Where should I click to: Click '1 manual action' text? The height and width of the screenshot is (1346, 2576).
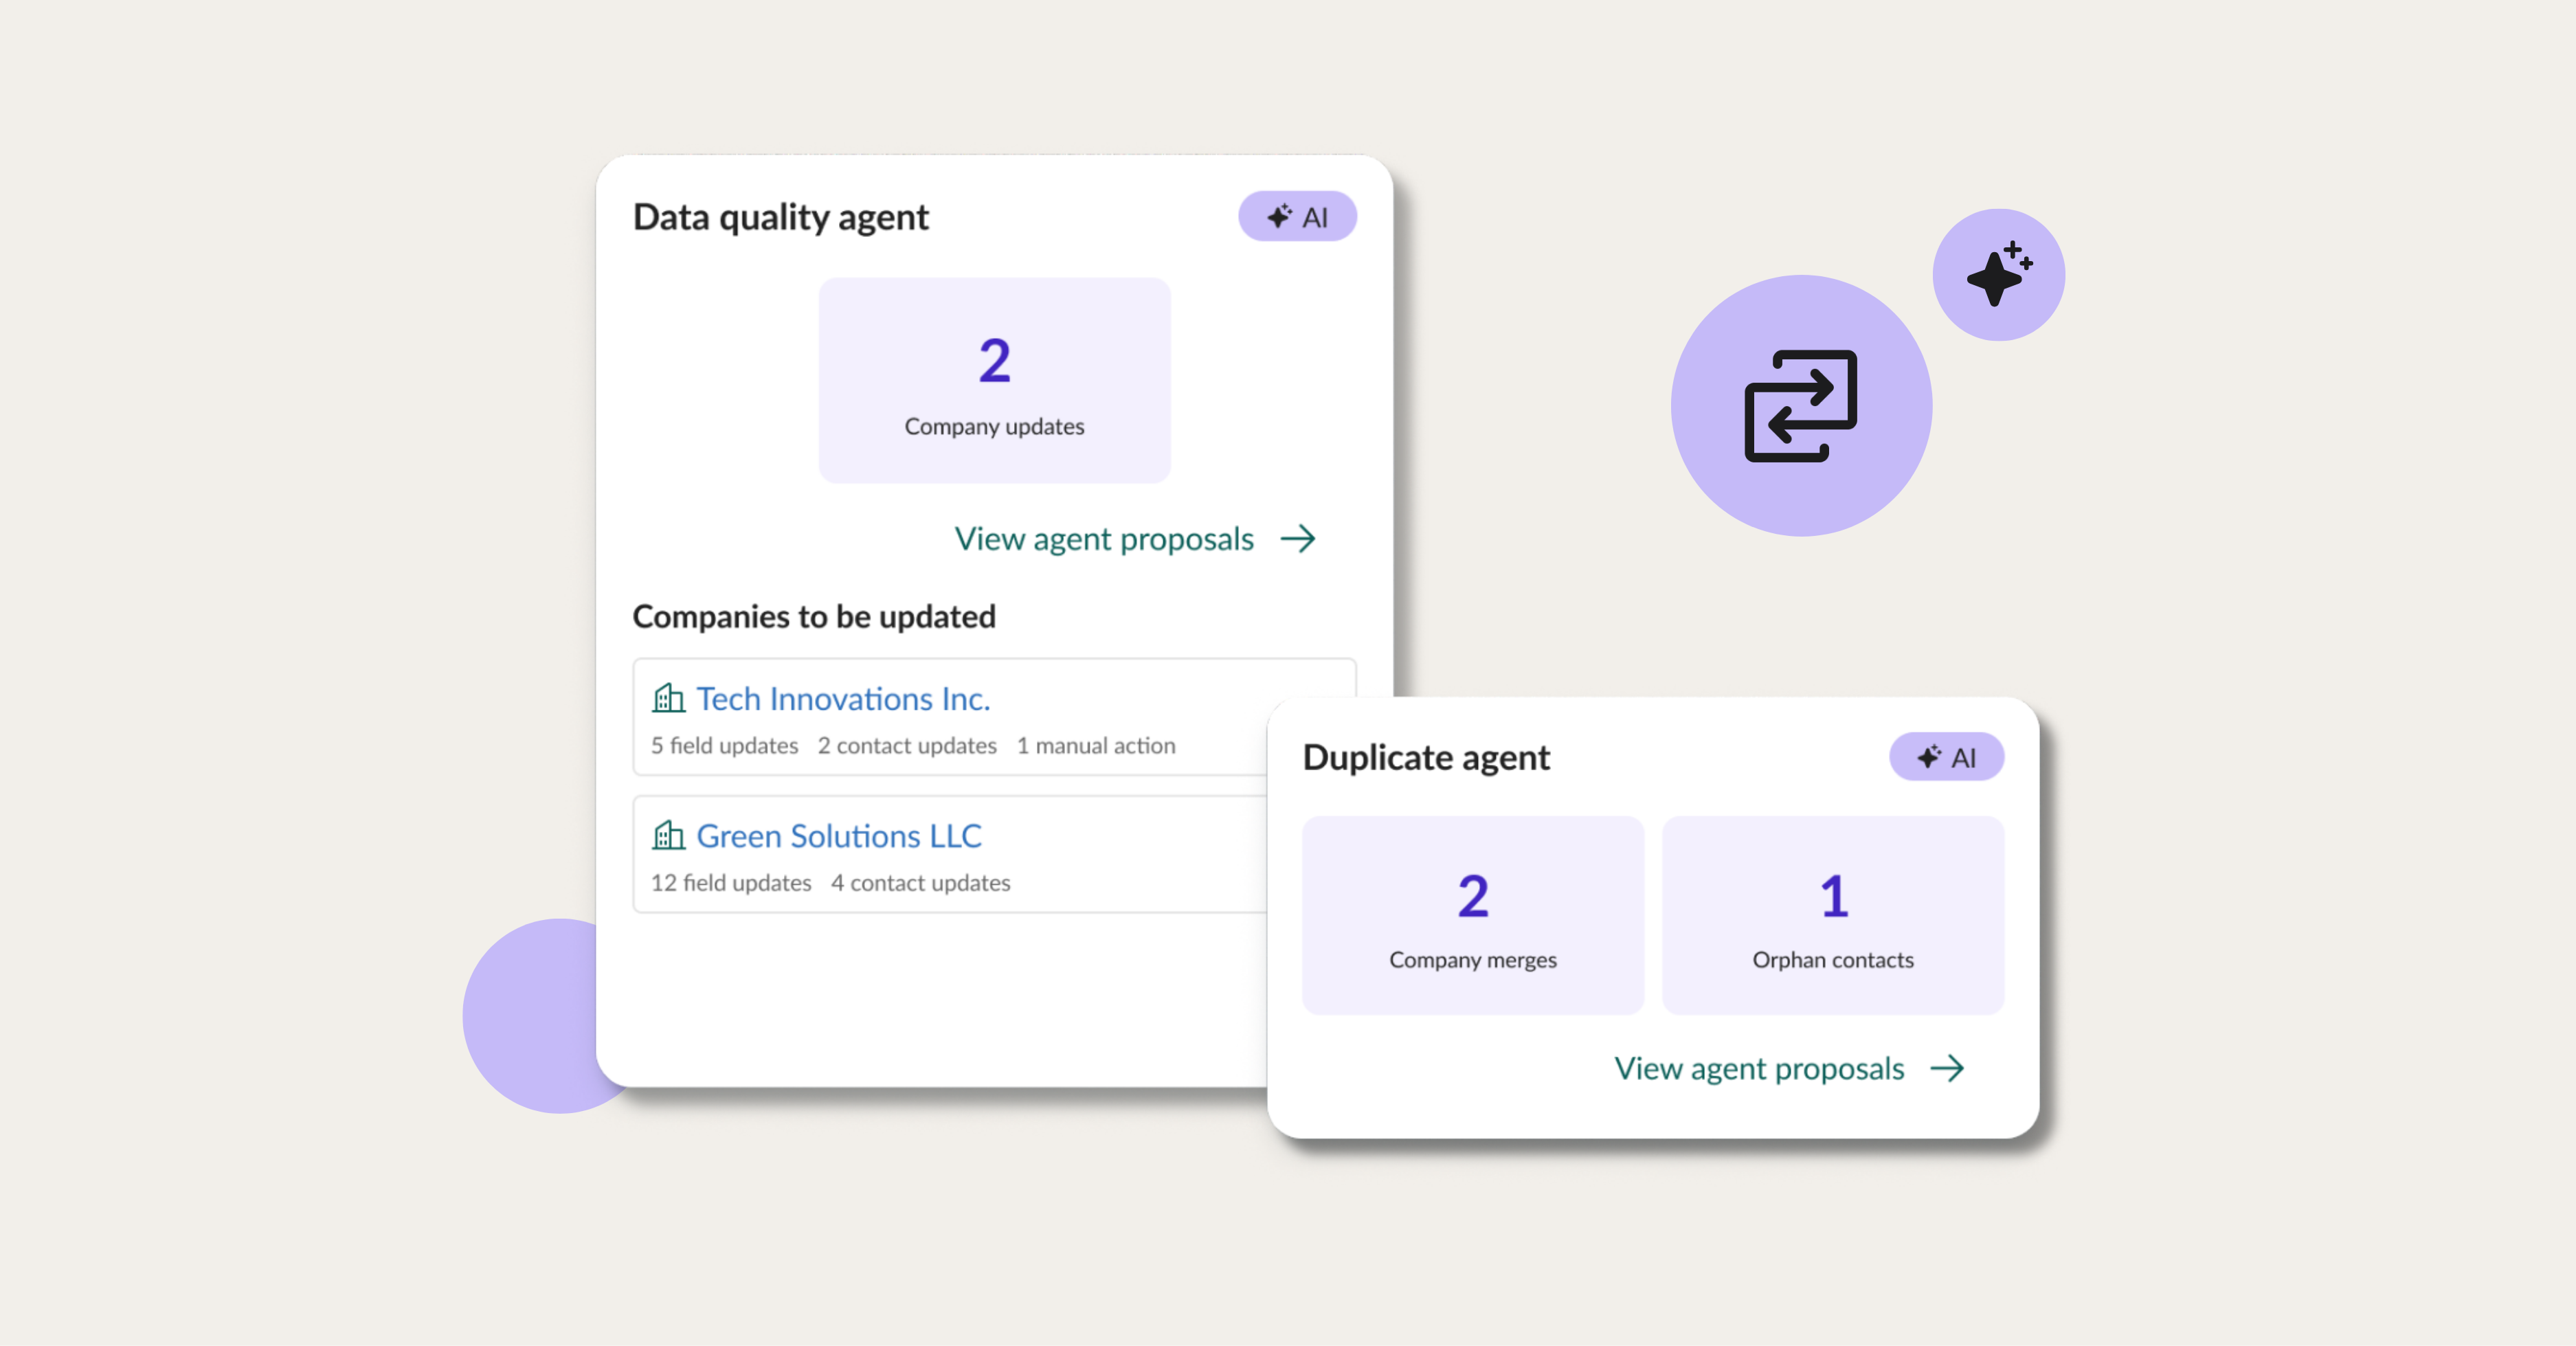click(x=1096, y=745)
